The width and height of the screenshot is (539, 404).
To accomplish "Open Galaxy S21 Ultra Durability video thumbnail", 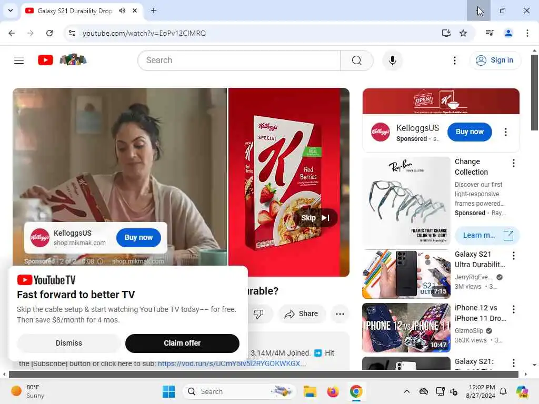I will pos(406,274).
